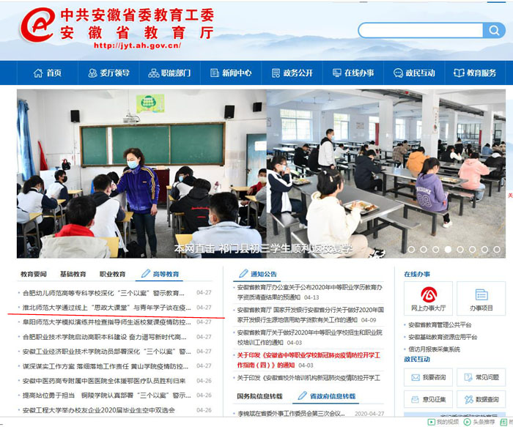
Task: Click 常见问题 document icon button
Action: [x=481, y=377]
